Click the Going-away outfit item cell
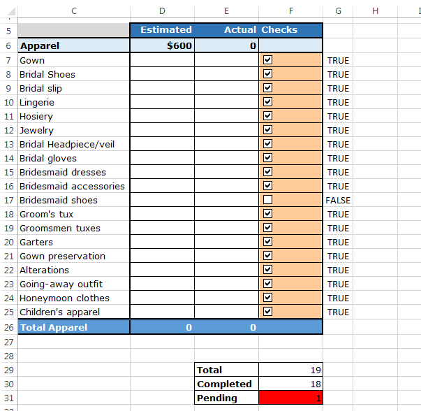The width and height of the screenshot is (421, 411). click(x=74, y=284)
